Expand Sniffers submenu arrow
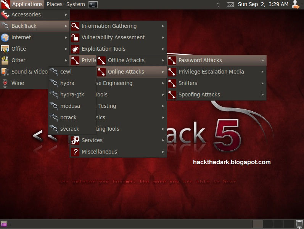Image resolution: width=304 pixels, height=229 pixels. click(262, 83)
